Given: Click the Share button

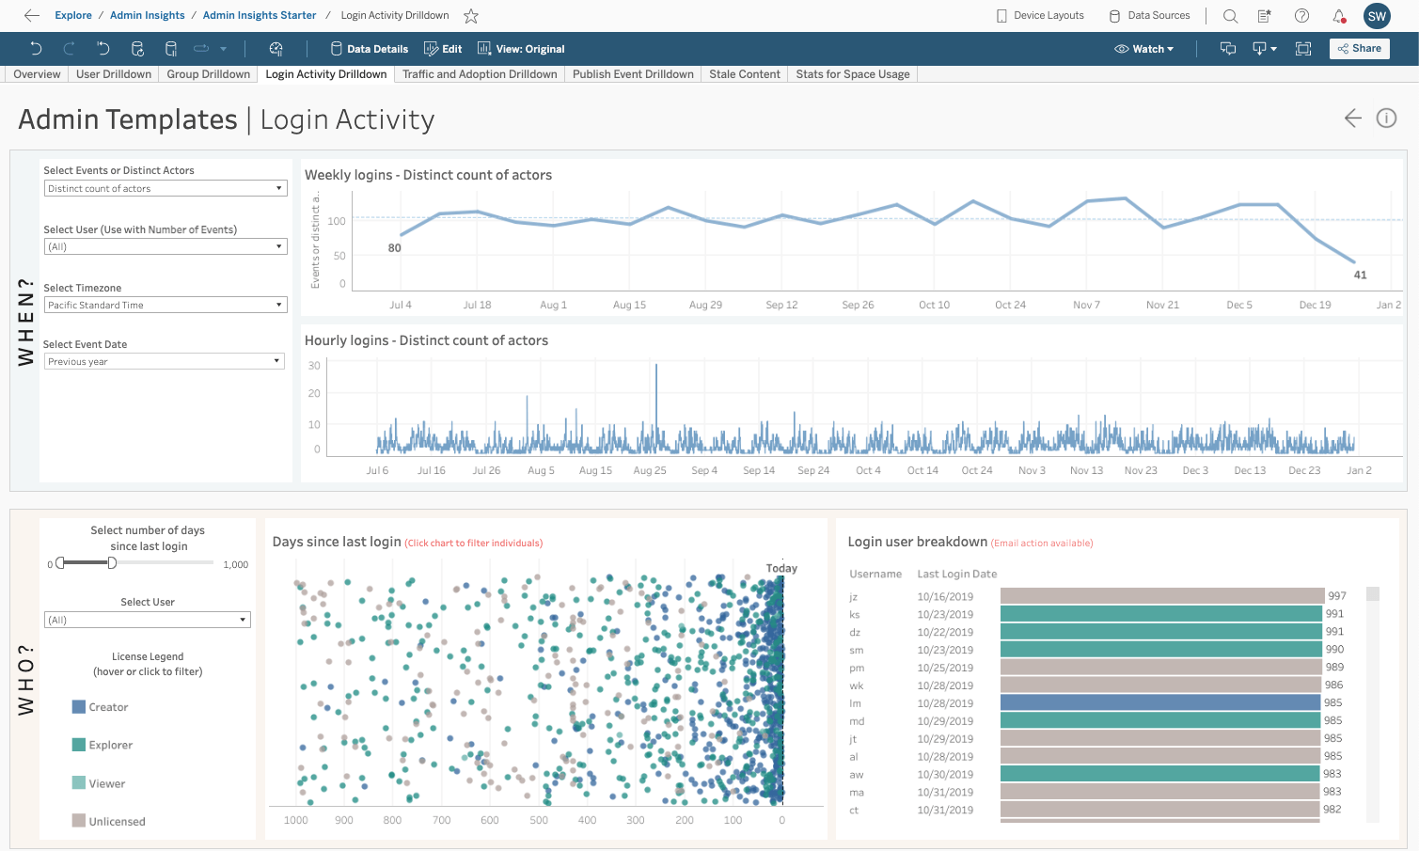Looking at the screenshot, I should tap(1359, 49).
